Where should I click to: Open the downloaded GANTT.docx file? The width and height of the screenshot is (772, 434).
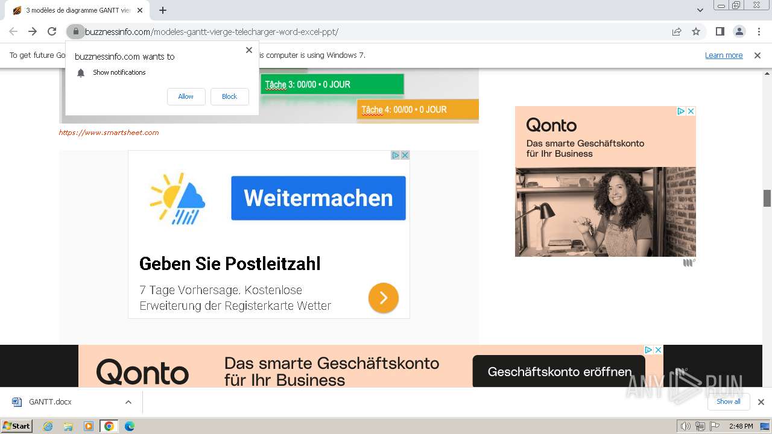tap(51, 402)
